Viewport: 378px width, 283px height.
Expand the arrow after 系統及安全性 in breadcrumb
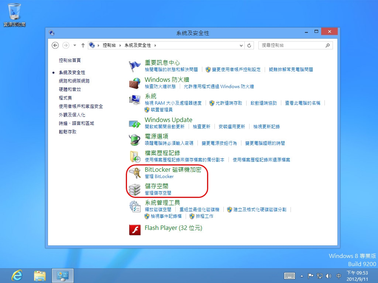[155, 45]
